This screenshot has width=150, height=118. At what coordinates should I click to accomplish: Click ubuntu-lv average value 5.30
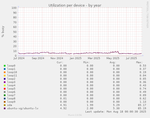(116, 108)
